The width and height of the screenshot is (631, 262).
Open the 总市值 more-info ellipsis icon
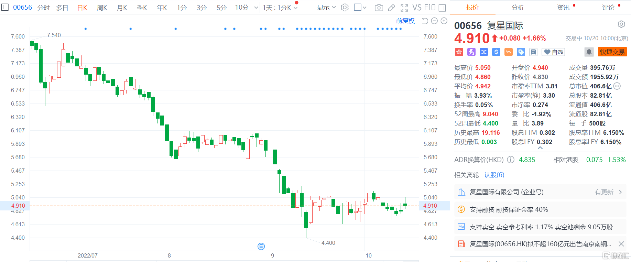point(617,86)
